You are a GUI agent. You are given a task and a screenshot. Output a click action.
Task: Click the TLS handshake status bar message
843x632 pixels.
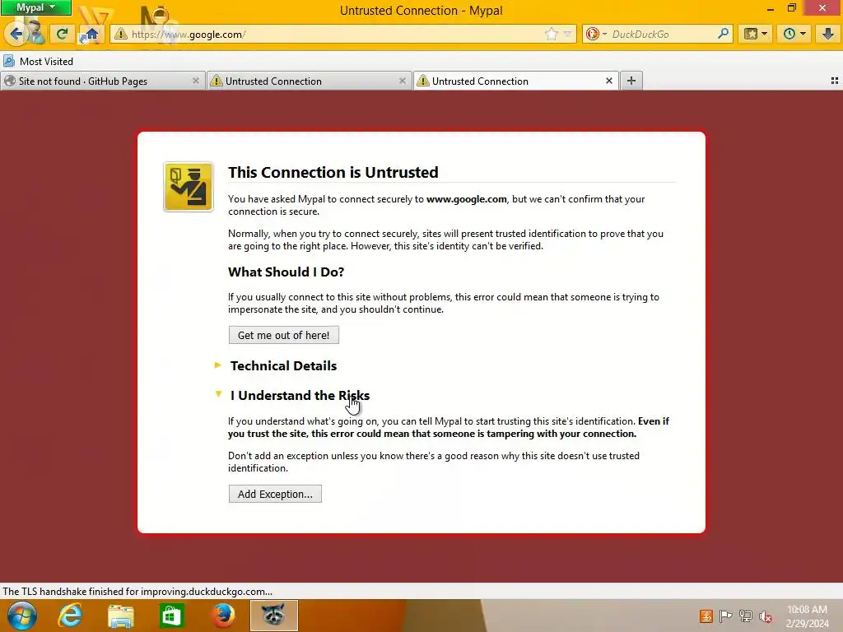coord(137,592)
